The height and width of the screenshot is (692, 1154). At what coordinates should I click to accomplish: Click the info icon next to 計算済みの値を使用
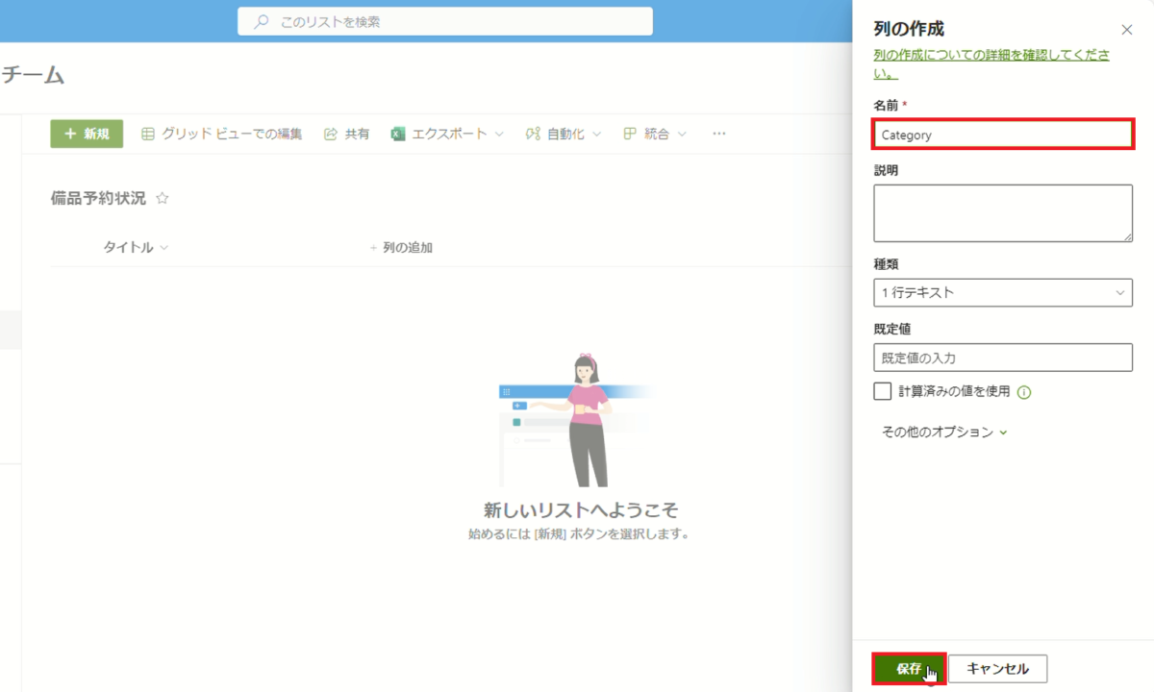[x=1026, y=392]
